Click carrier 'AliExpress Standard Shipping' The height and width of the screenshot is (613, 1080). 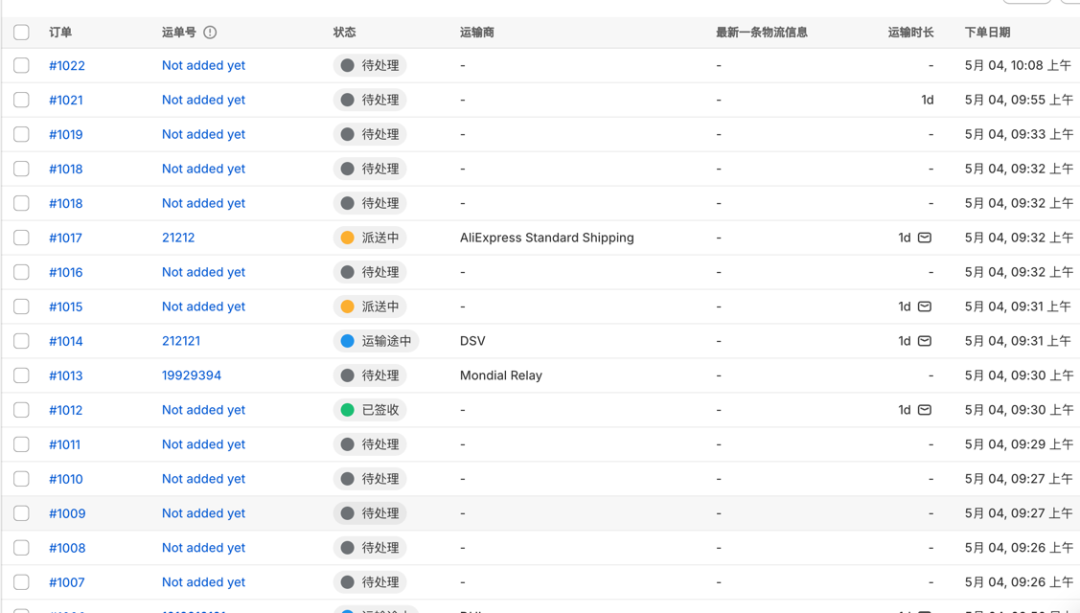(547, 238)
